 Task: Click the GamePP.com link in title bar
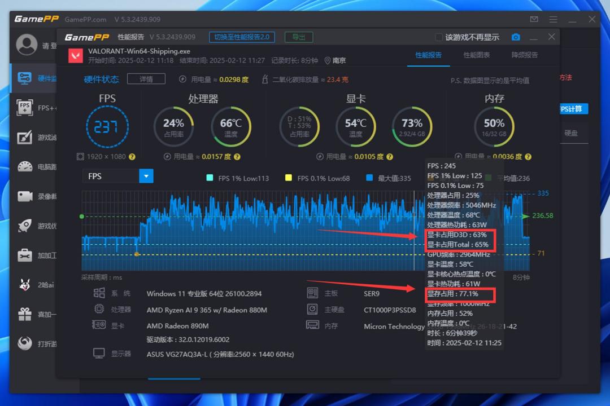coord(85,19)
